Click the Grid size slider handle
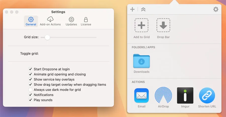Screen dimensions: 226x117 47,37
